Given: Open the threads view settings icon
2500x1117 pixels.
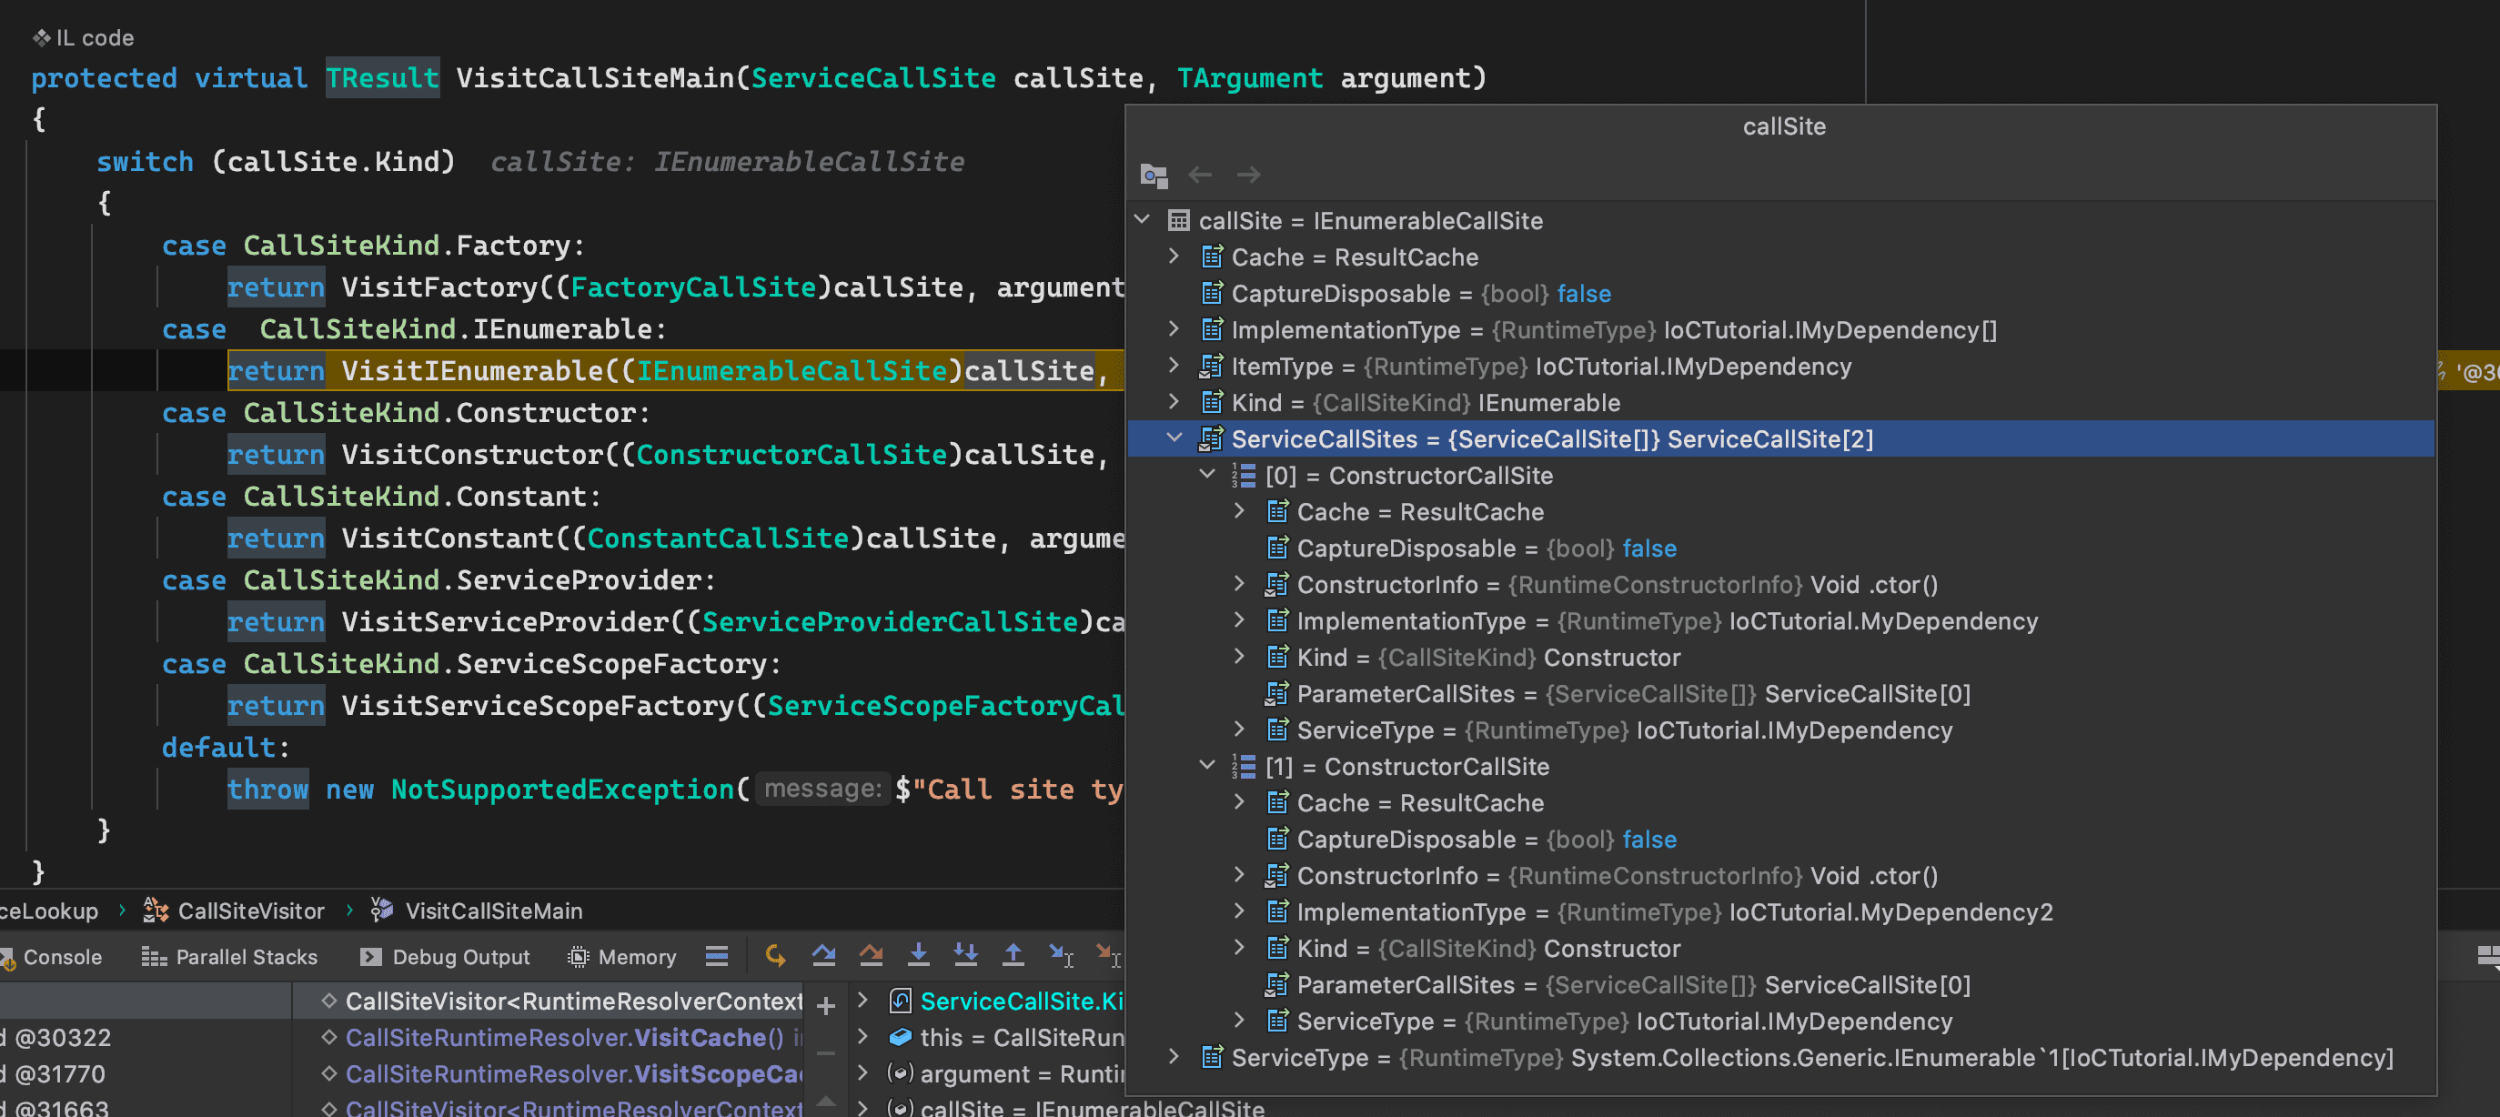Looking at the screenshot, I should (716, 956).
